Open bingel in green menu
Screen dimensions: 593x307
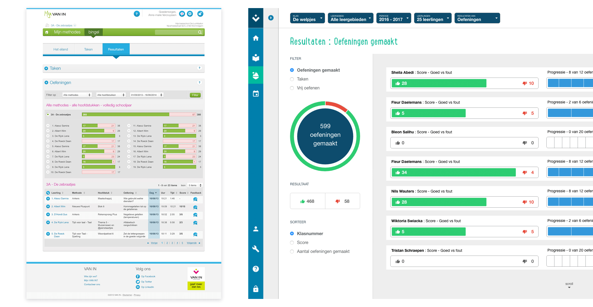click(94, 32)
